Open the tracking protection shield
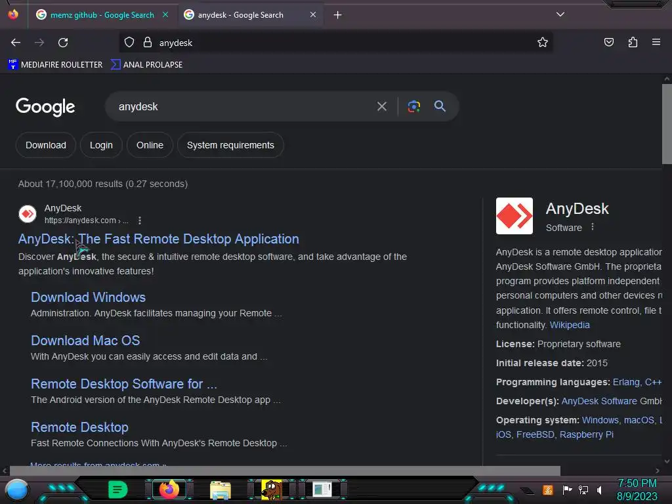Image resolution: width=672 pixels, height=504 pixels. (129, 42)
